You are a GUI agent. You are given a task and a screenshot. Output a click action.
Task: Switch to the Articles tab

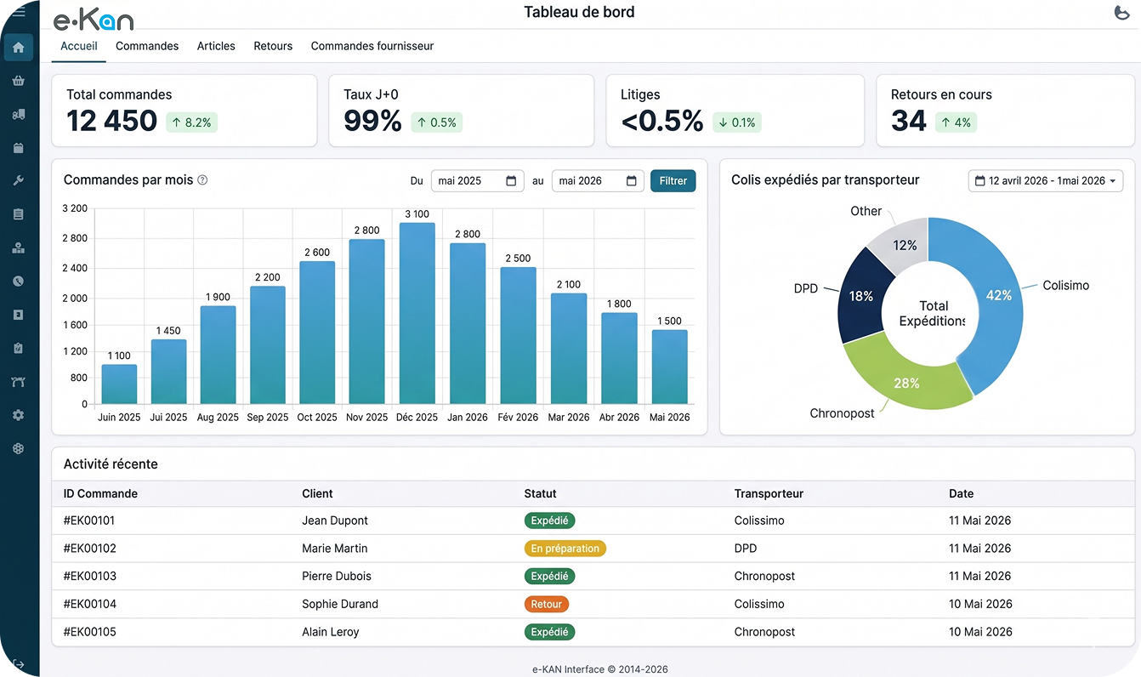(216, 46)
